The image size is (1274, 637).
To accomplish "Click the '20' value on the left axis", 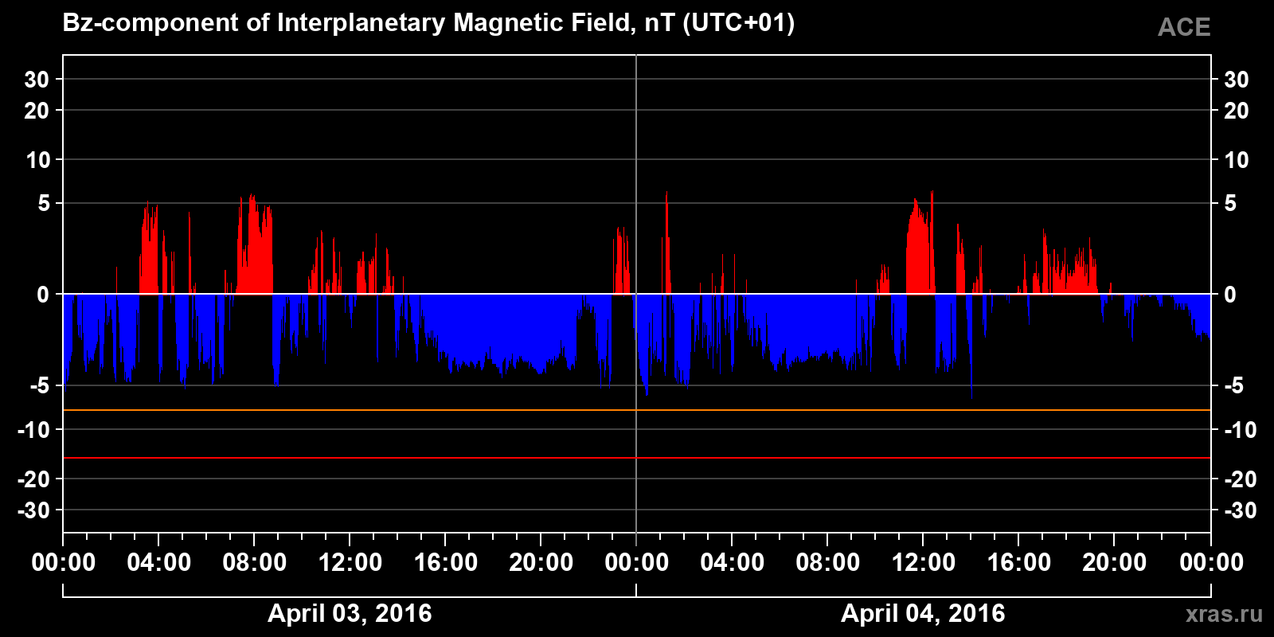I will [x=37, y=111].
